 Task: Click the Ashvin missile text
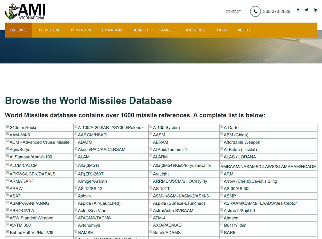click(84, 196)
